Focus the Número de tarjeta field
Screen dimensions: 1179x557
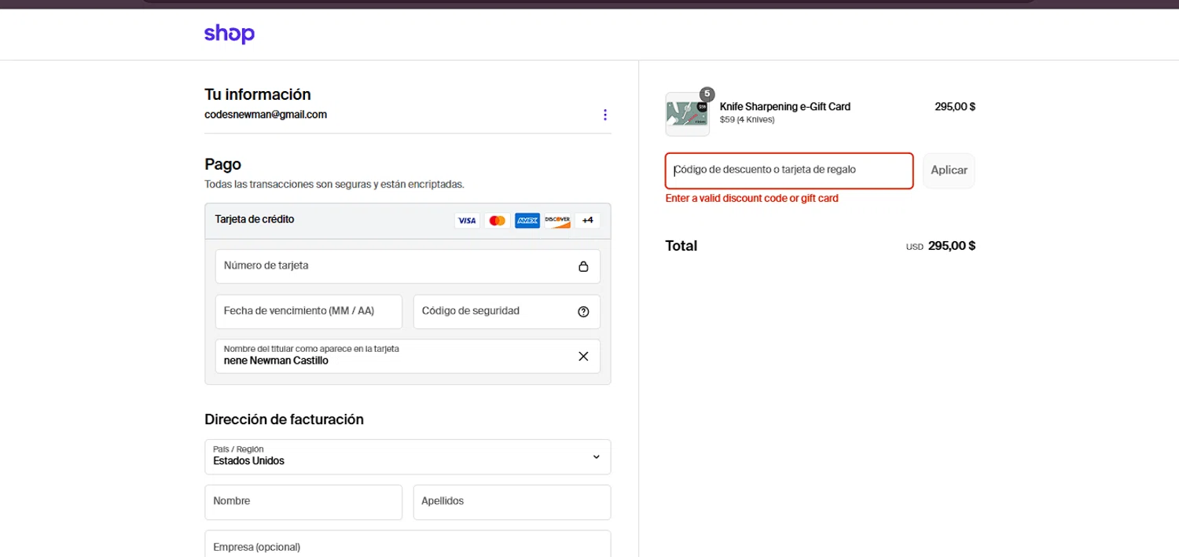tap(407, 266)
